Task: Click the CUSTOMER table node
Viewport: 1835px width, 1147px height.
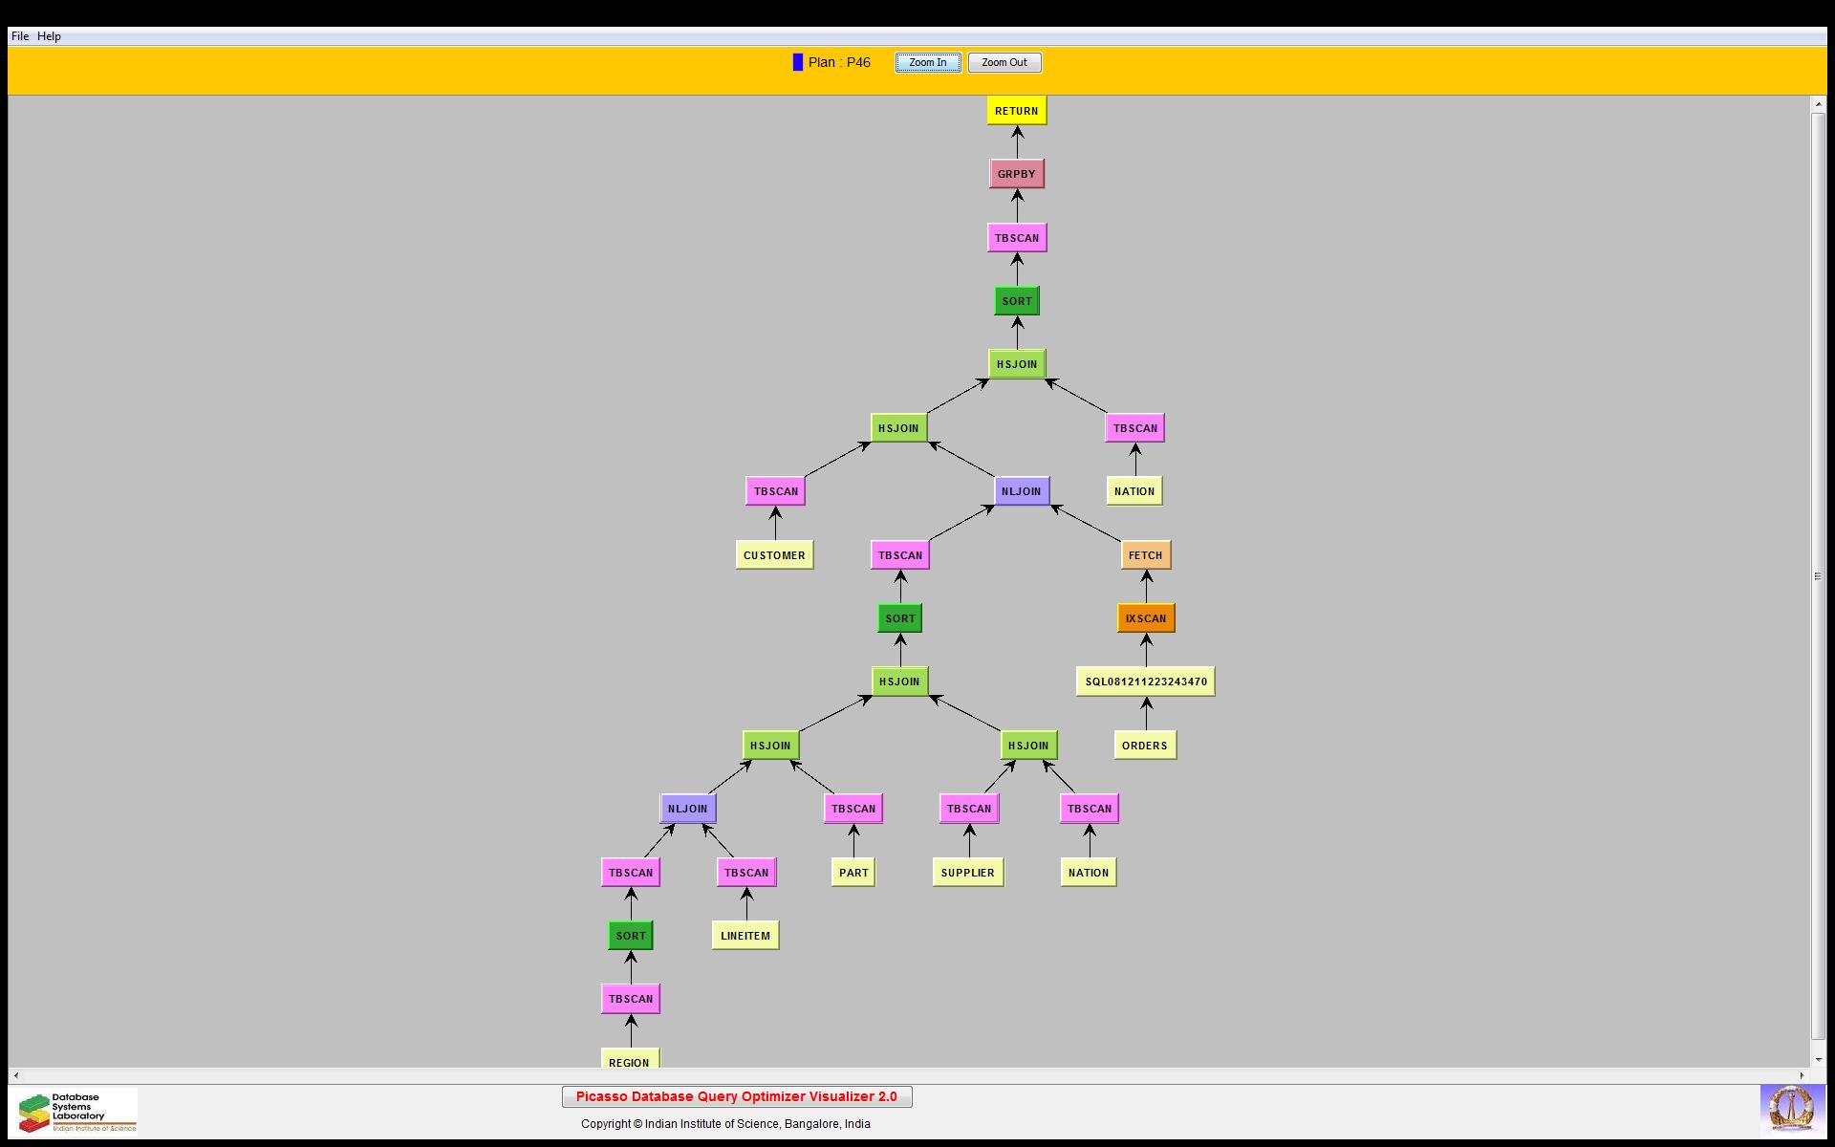Action: pyautogui.click(x=774, y=555)
